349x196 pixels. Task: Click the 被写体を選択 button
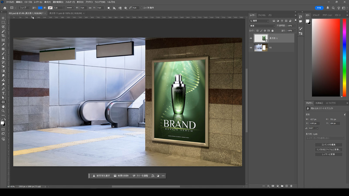(101, 176)
